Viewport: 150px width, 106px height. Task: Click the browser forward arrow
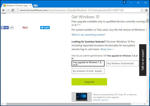coord(8,10)
